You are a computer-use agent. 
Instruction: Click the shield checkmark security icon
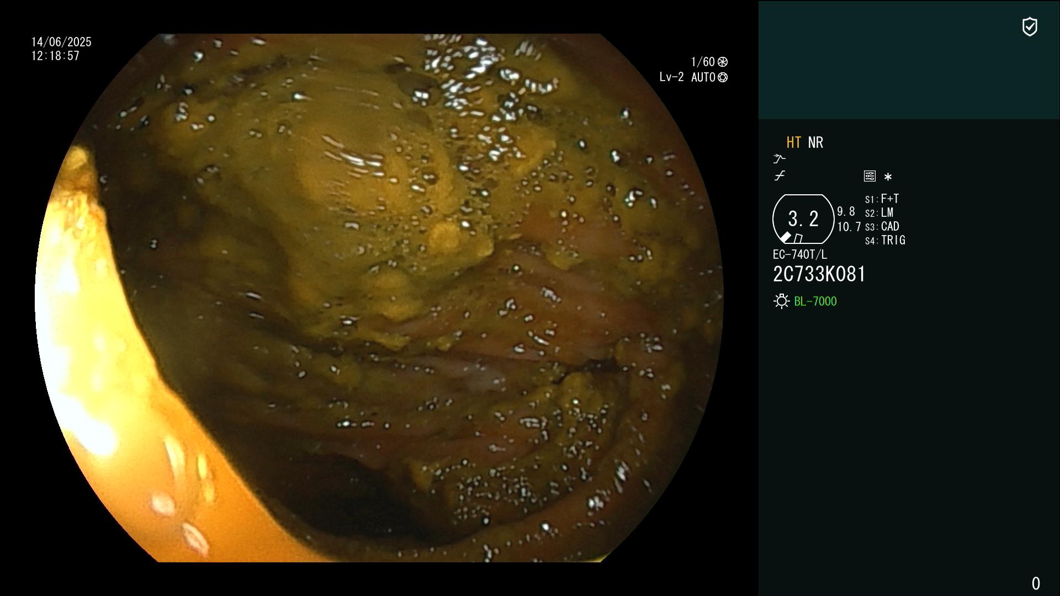[x=1030, y=26]
